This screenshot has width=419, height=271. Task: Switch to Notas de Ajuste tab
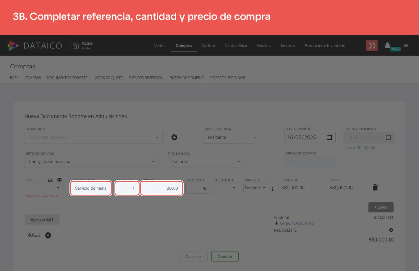(x=108, y=78)
